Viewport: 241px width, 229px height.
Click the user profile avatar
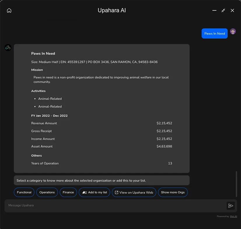[x=233, y=31]
